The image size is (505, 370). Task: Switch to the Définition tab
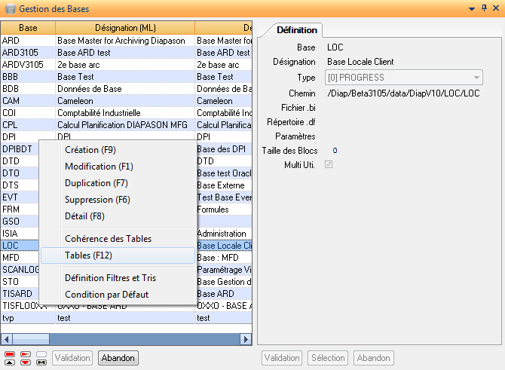(x=297, y=30)
